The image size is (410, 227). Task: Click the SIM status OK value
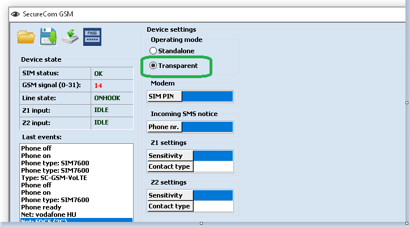coord(99,74)
